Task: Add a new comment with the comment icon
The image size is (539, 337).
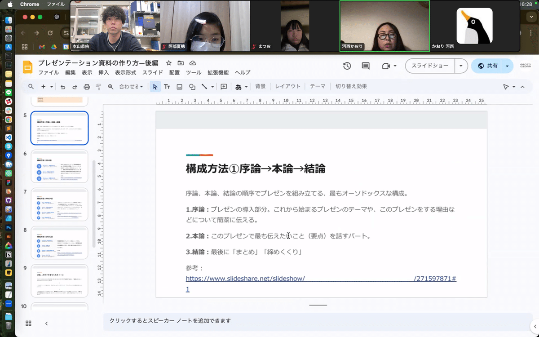Action: click(223, 87)
